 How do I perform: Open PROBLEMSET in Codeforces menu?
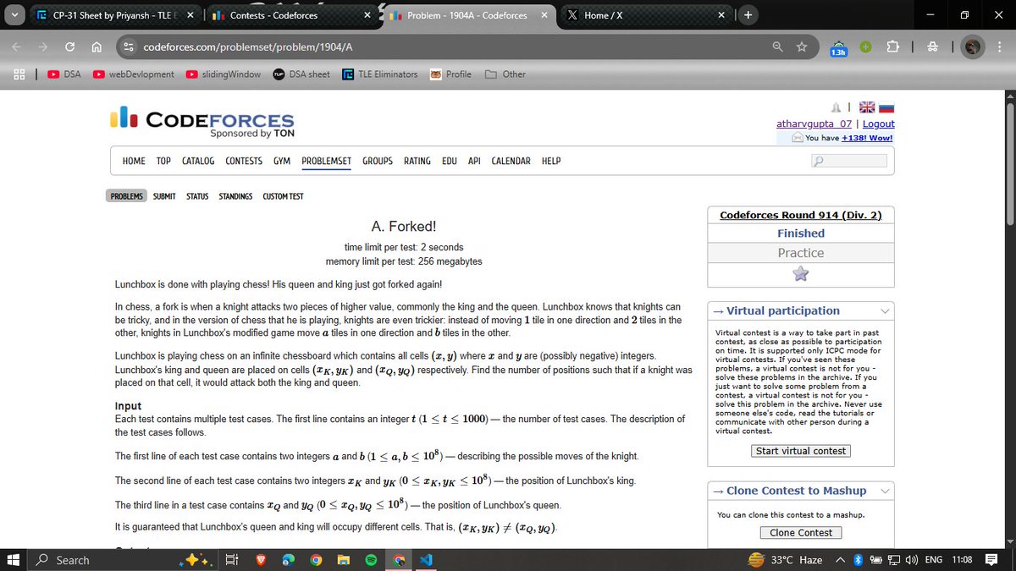326,161
